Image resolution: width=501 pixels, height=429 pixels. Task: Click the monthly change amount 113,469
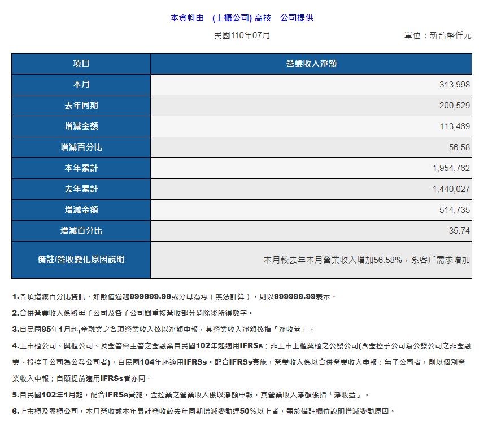click(454, 126)
